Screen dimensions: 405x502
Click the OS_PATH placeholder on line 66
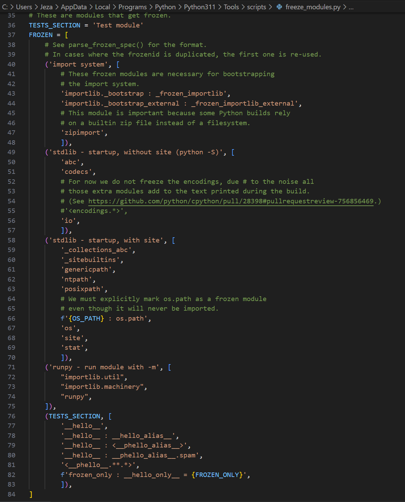pos(86,318)
